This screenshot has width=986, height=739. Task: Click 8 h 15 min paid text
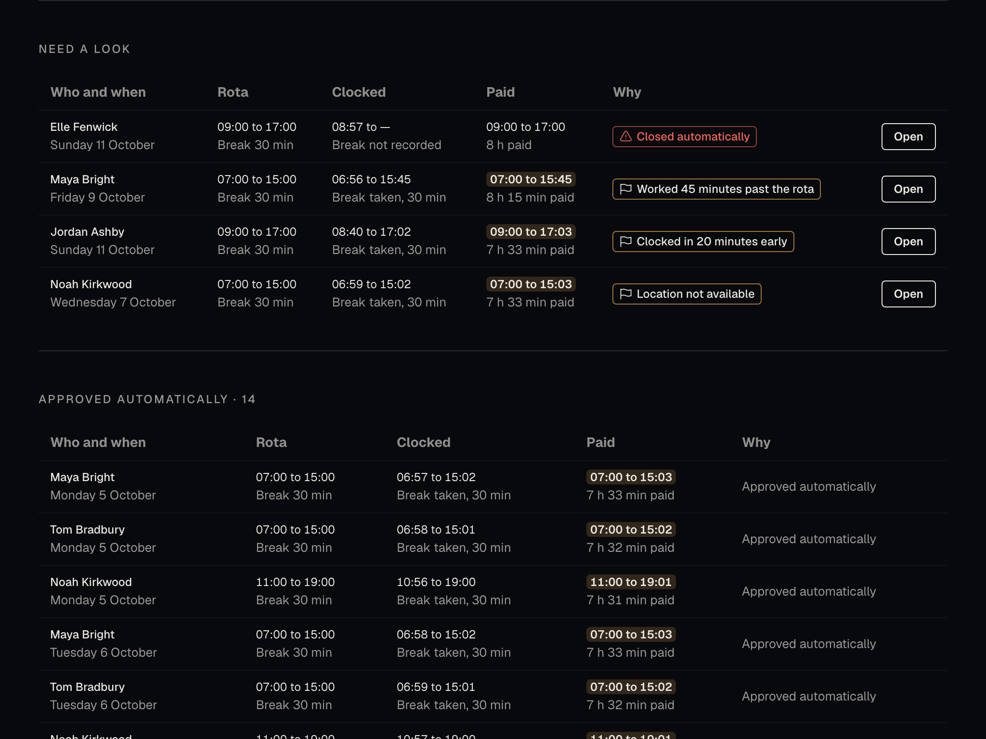coord(530,198)
